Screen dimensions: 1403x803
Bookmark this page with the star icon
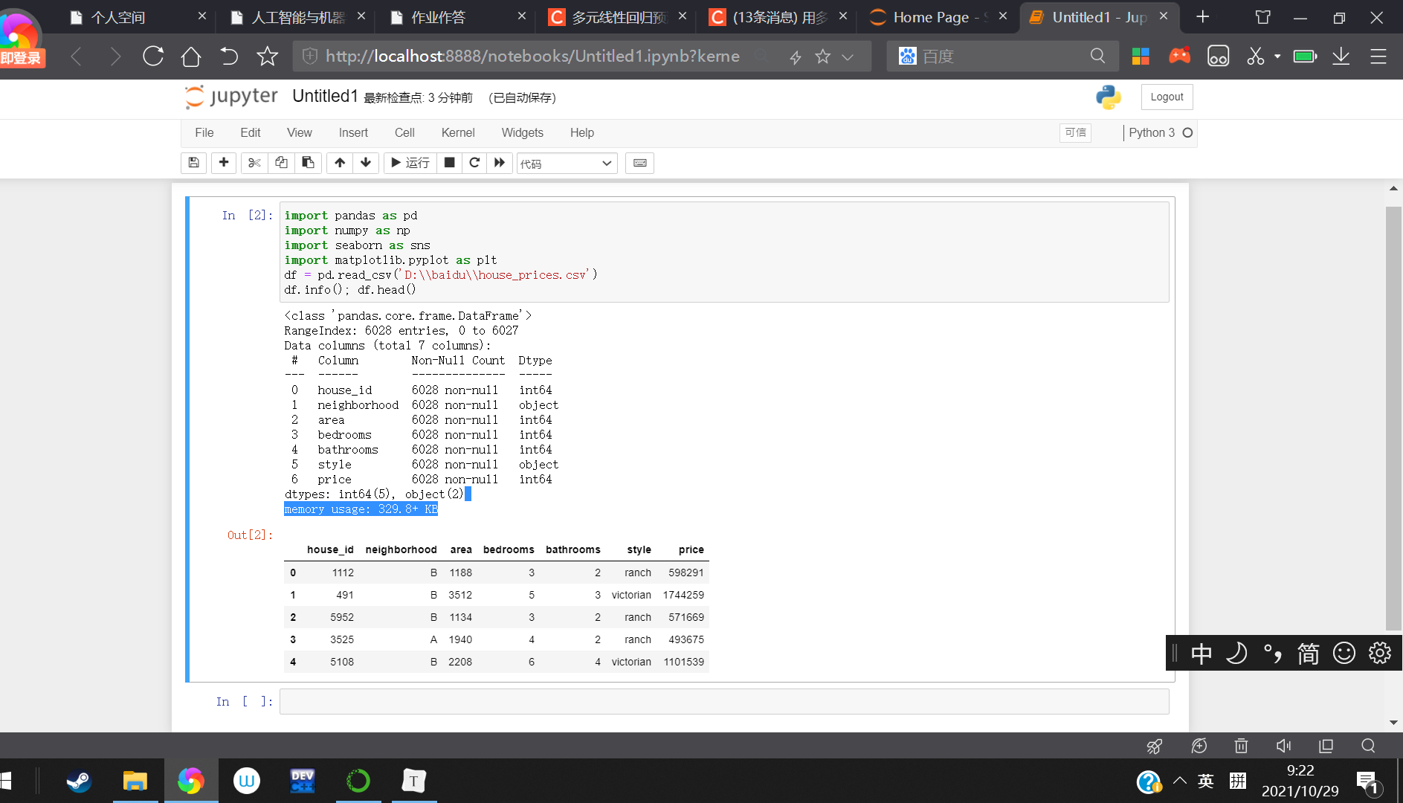pos(267,56)
